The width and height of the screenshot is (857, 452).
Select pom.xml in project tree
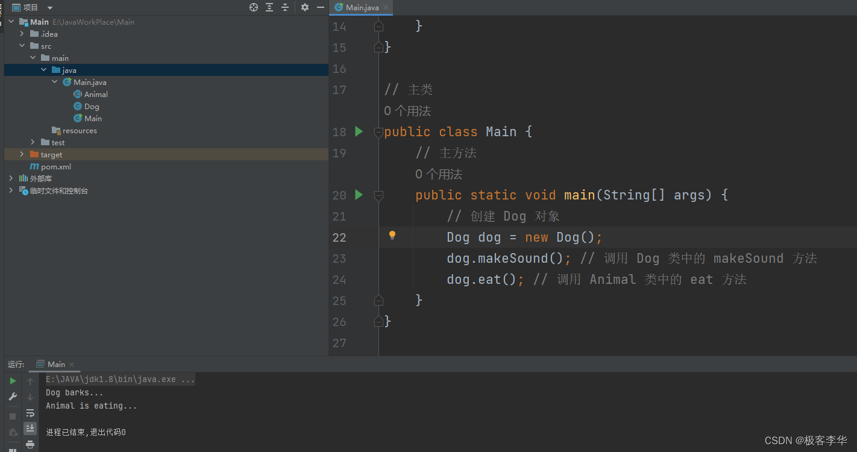(56, 166)
